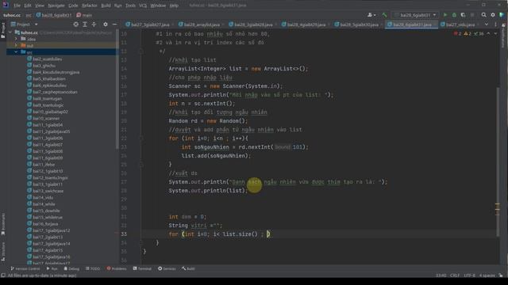The width and height of the screenshot is (508, 285).
Task: Show hidden editor tabs dropdown
Action: 487,25
